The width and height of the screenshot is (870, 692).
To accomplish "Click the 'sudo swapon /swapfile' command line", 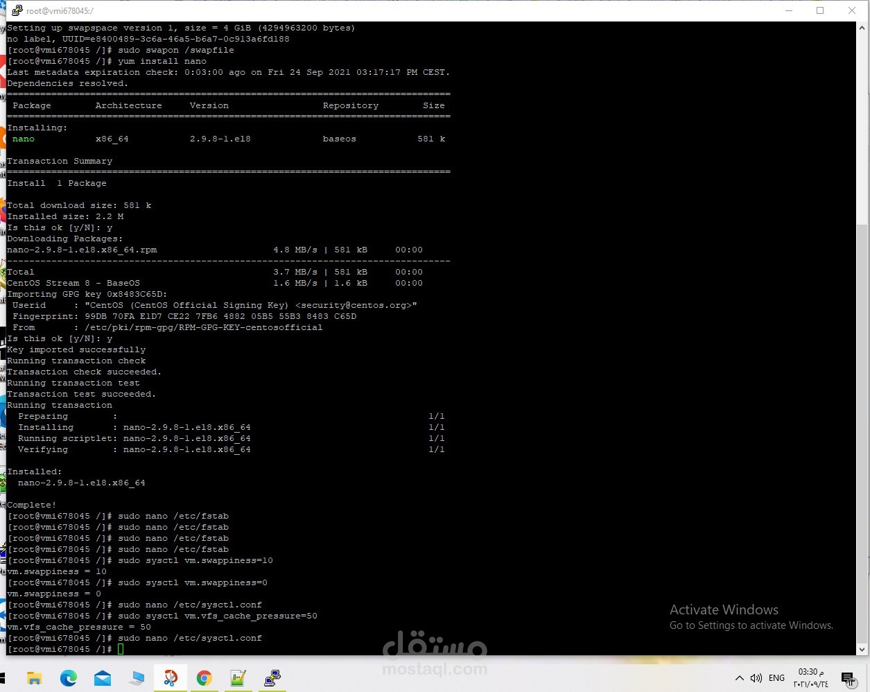I will pos(121,50).
